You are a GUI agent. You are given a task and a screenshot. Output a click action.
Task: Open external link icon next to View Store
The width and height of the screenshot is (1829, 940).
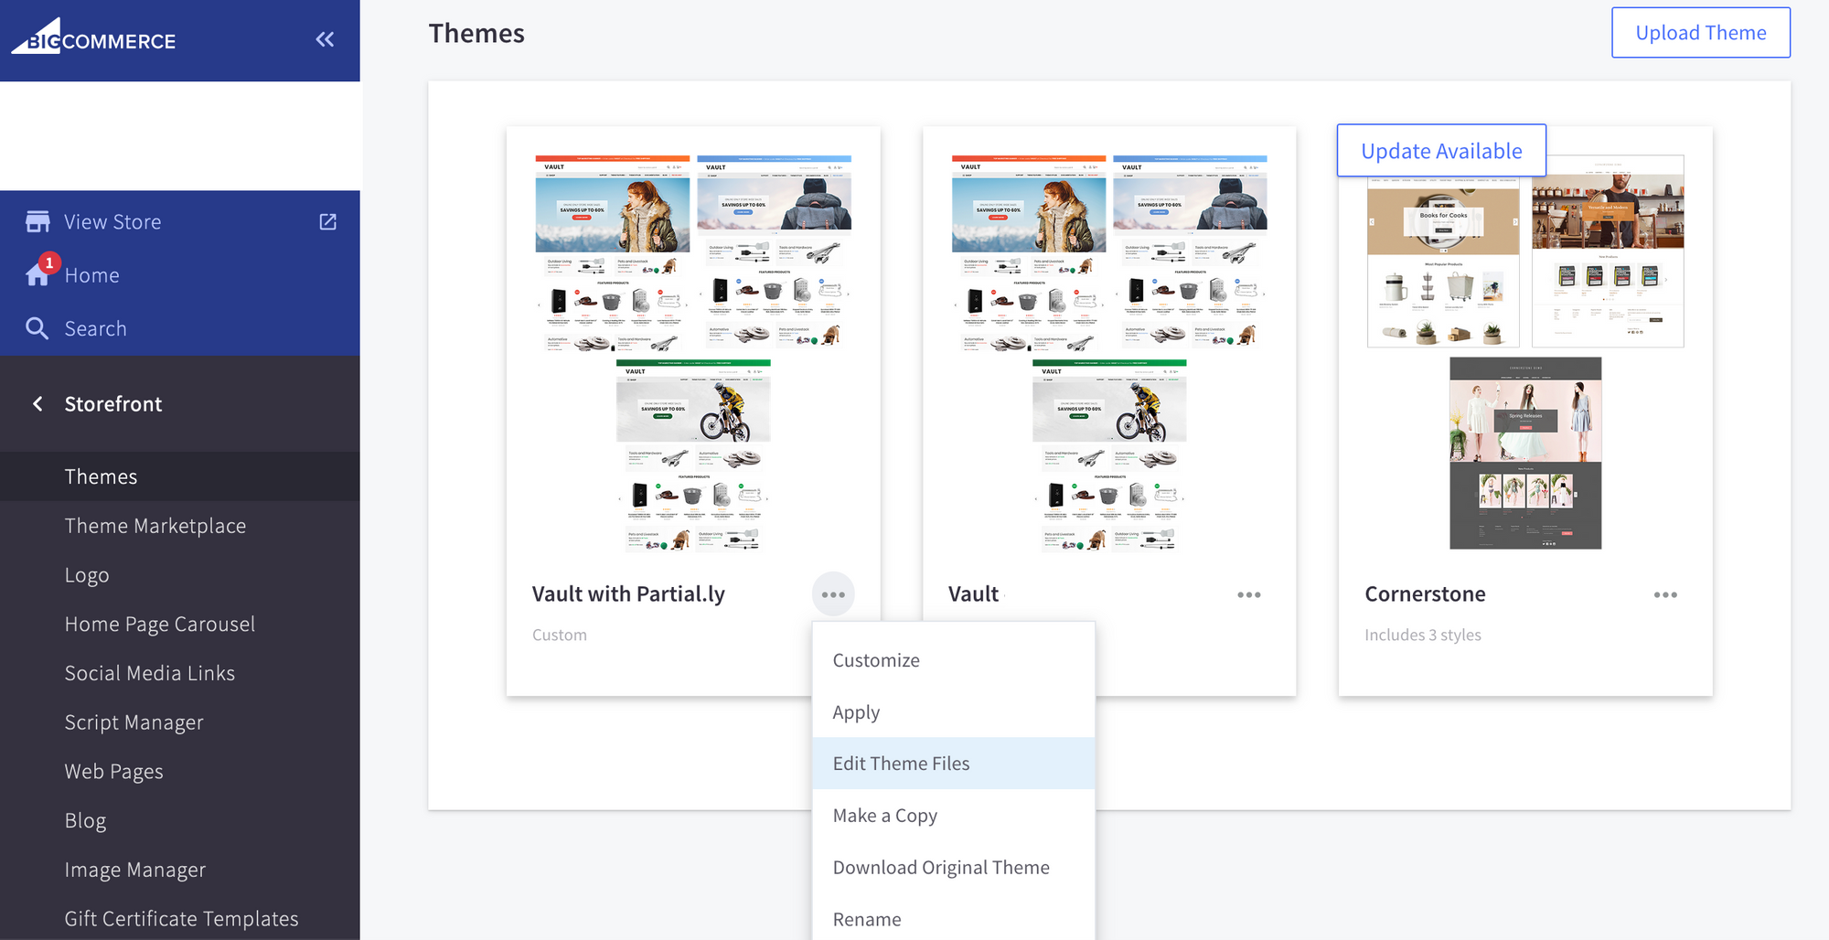coord(327,221)
